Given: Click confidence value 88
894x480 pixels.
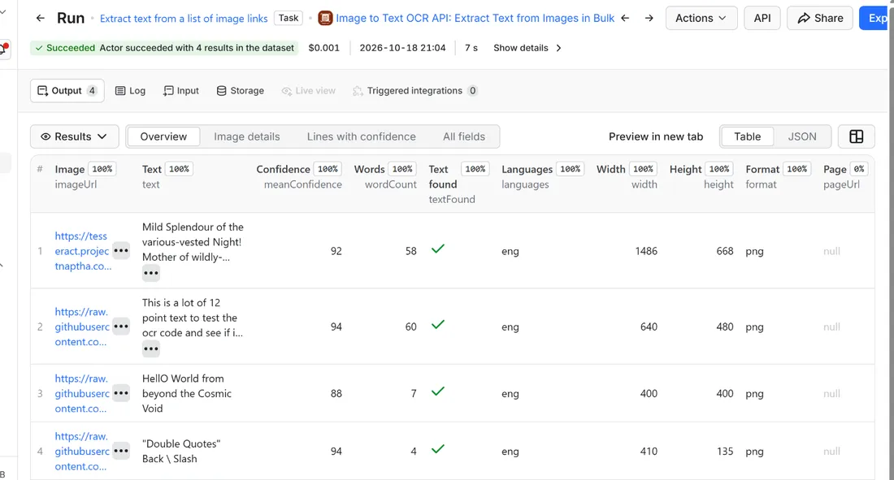Looking at the screenshot, I should (x=336, y=393).
